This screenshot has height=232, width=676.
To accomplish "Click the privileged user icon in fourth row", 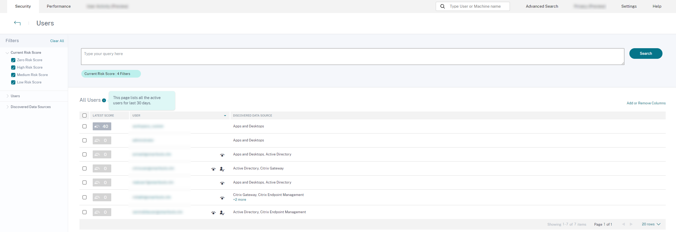I will click(222, 169).
